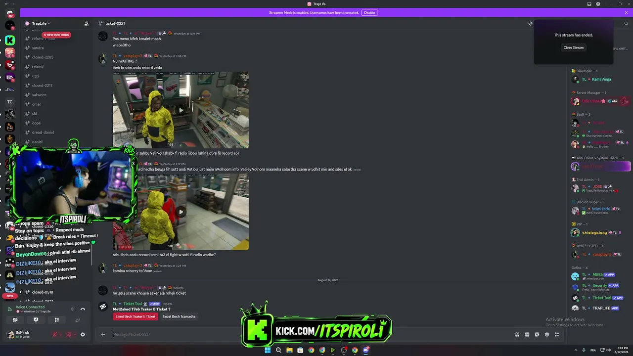Open the voice soundboard icon
The height and width of the screenshot is (356, 633).
(x=78, y=320)
